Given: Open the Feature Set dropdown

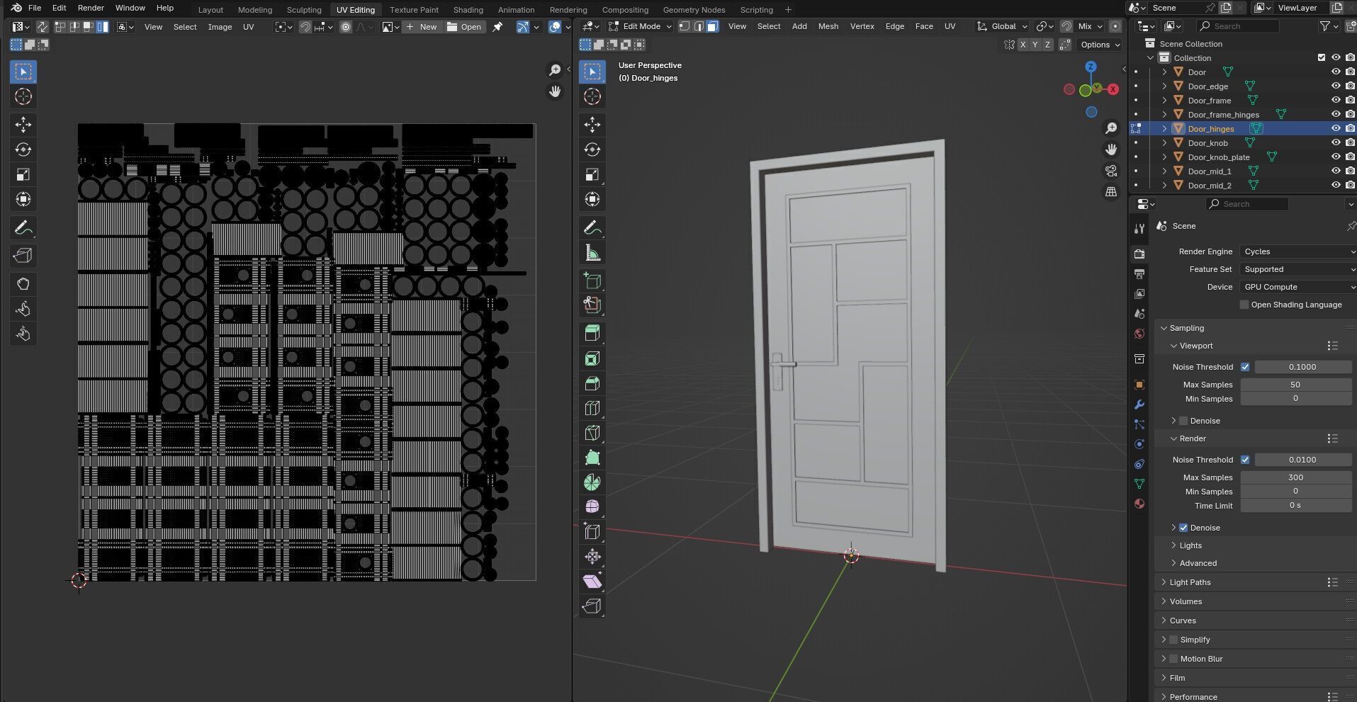Looking at the screenshot, I should click(x=1297, y=269).
